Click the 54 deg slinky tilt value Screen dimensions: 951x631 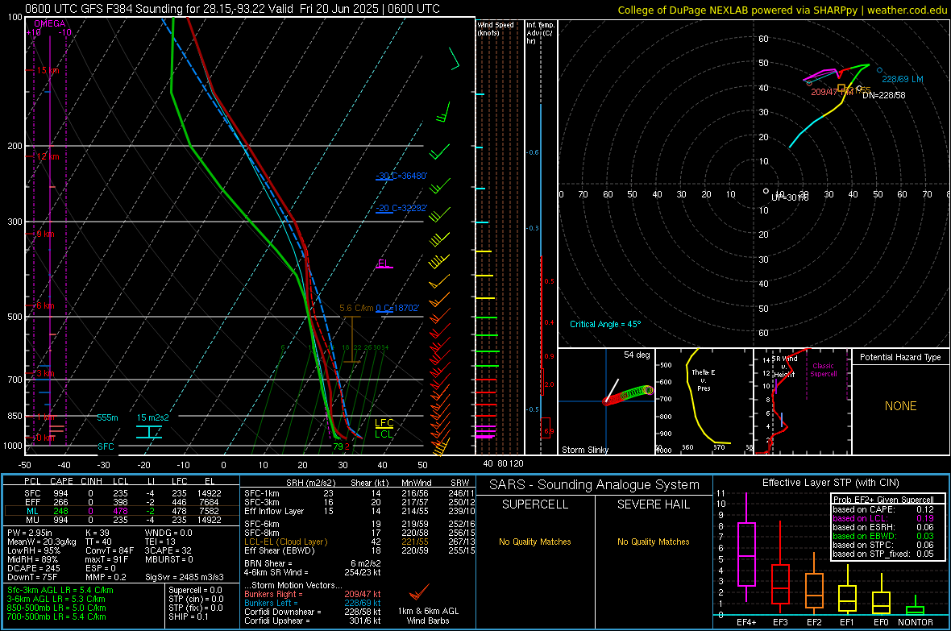tap(637, 355)
